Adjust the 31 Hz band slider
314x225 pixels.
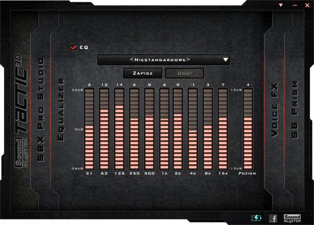click(89, 129)
